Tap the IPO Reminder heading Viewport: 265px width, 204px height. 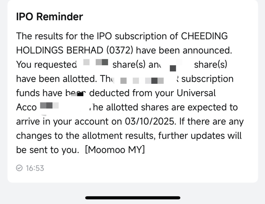[49, 17]
